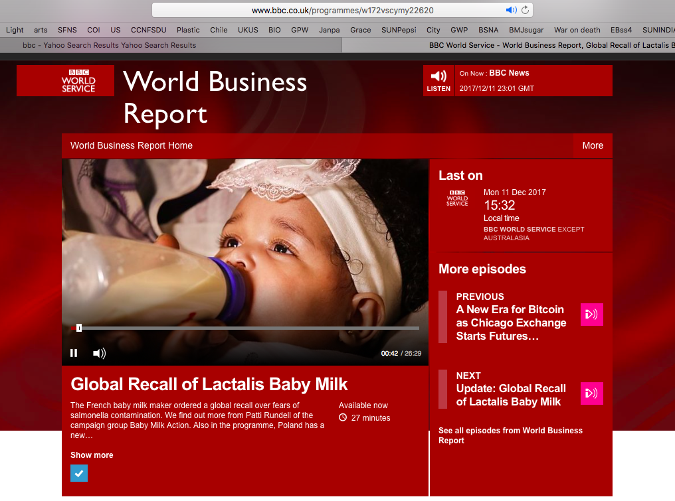Open the City bookmark
Image resolution: width=675 pixels, height=501 pixels.
point(433,30)
